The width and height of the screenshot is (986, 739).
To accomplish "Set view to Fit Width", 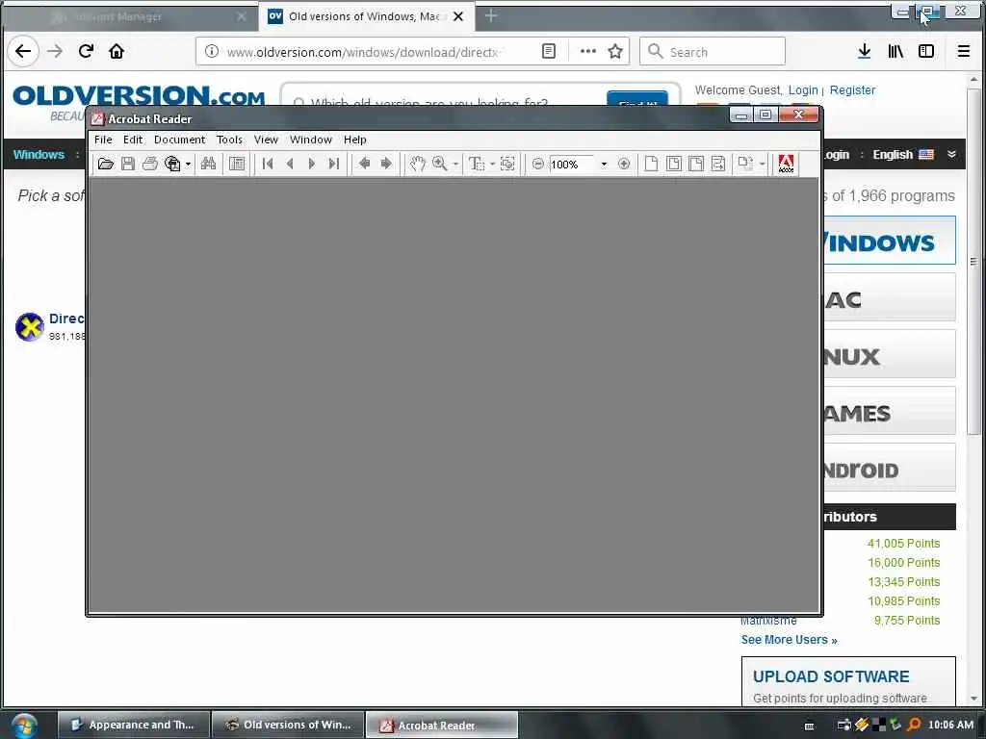I will [696, 164].
